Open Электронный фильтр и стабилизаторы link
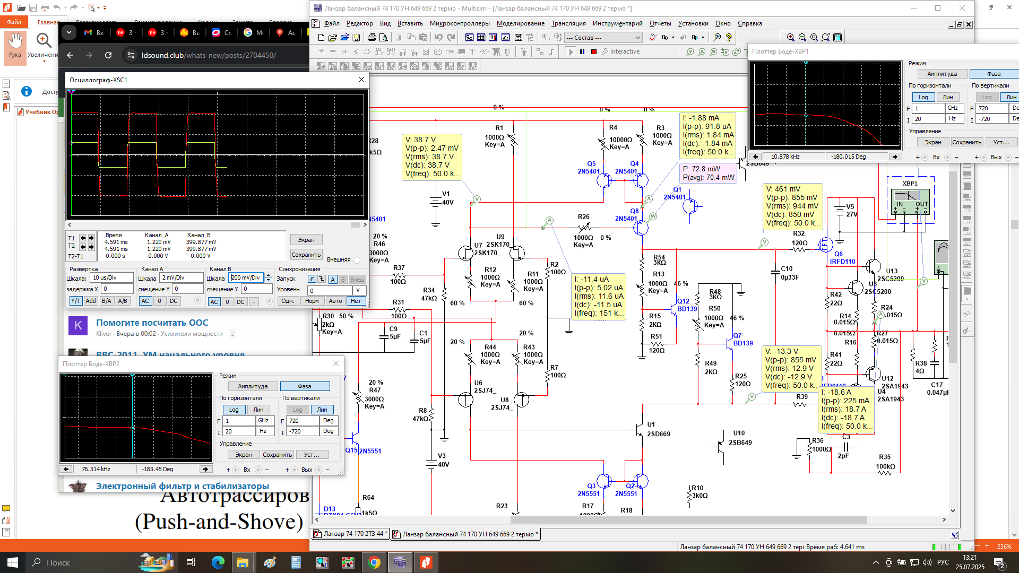This screenshot has height=573, width=1019. (x=183, y=486)
